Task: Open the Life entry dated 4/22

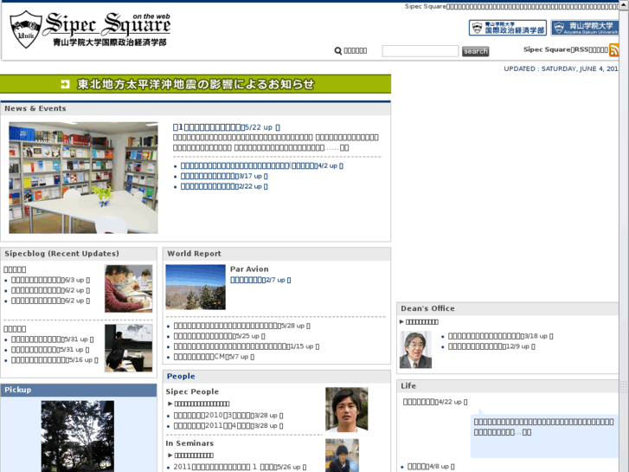Action: tap(435, 402)
